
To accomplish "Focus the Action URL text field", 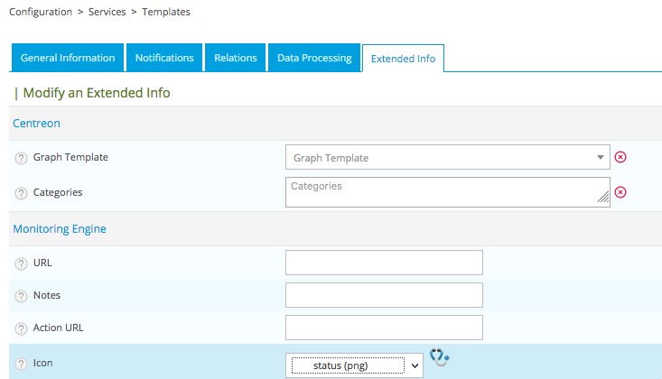I will tap(384, 328).
